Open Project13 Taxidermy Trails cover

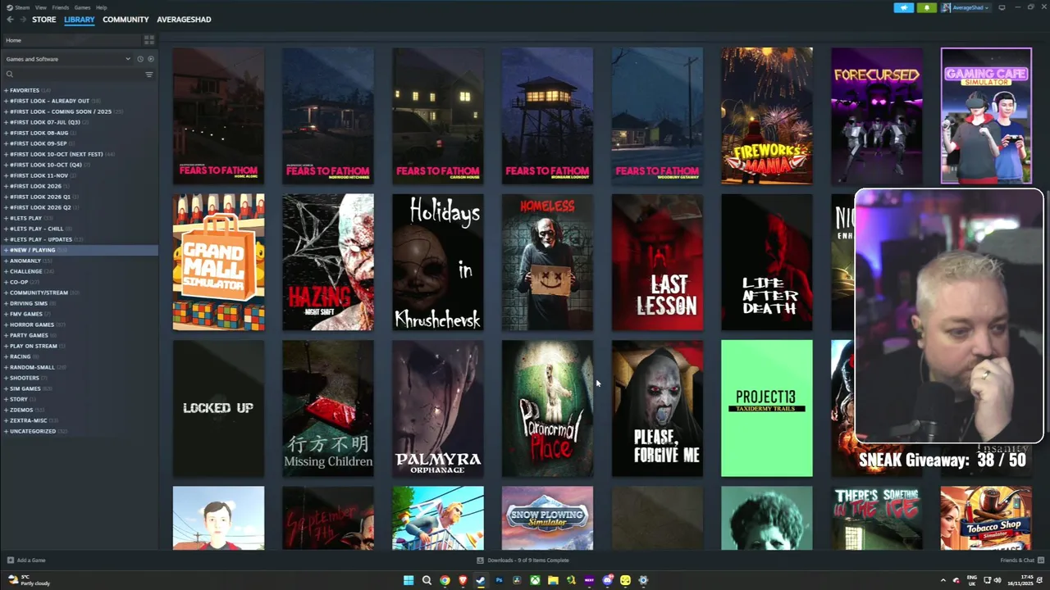767,408
